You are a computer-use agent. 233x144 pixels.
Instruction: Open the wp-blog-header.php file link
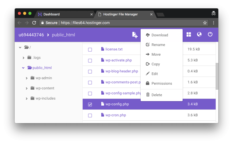[x=122, y=71]
